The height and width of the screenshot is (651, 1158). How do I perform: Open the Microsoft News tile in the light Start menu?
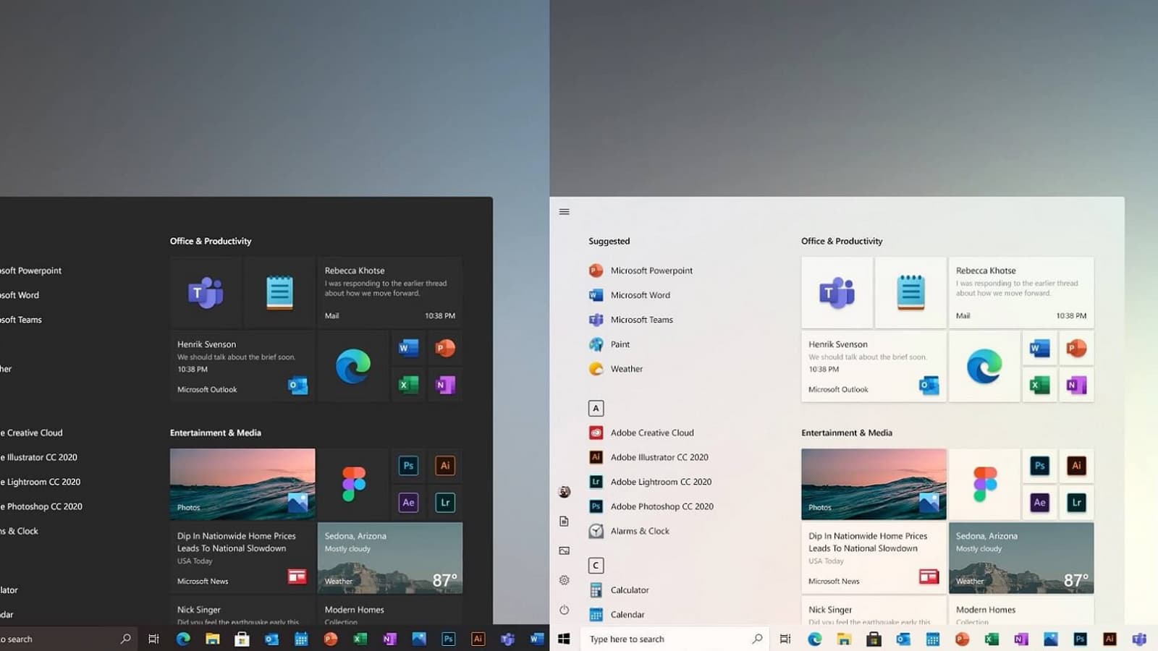coord(874,558)
